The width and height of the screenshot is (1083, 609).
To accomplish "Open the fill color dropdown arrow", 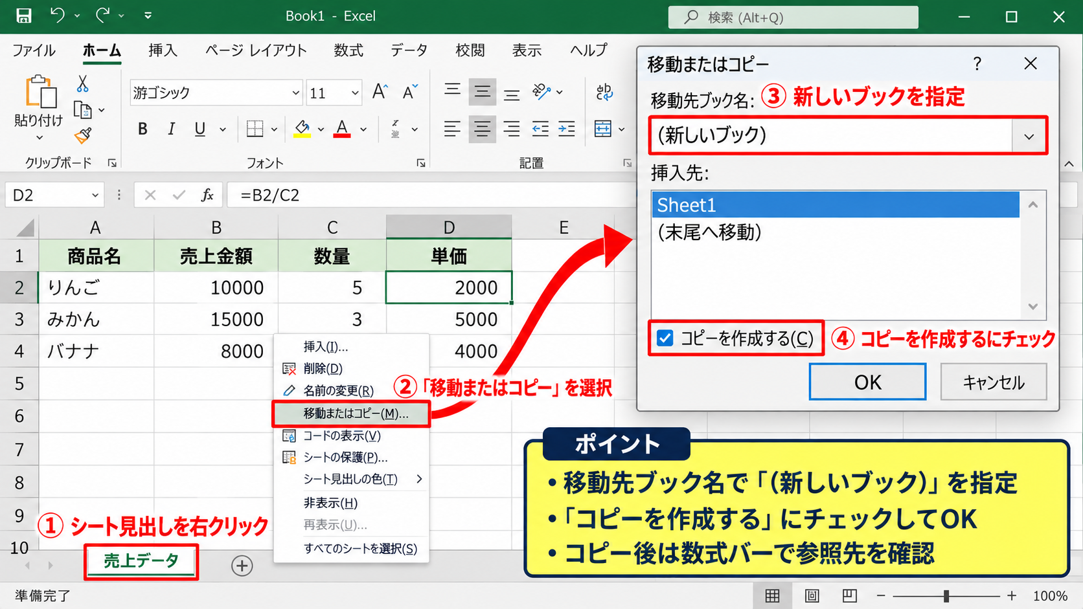I will 321,129.
